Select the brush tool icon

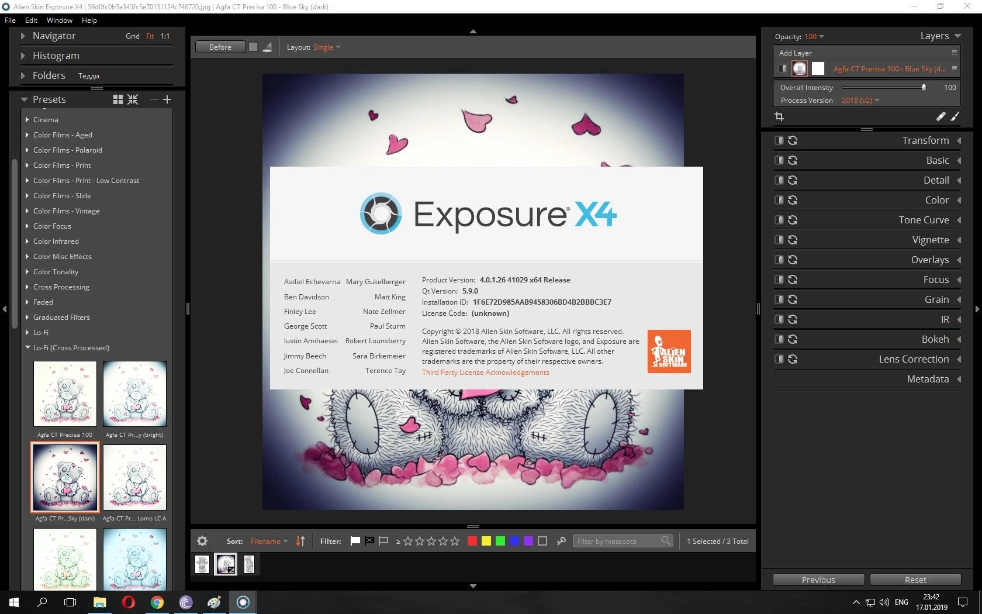(x=955, y=116)
